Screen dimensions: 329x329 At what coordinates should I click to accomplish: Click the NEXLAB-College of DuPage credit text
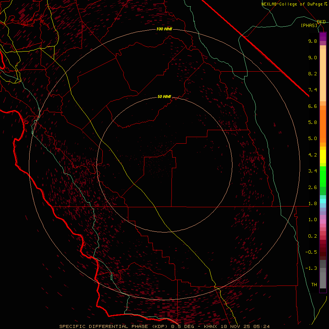click(x=292, y=4)
